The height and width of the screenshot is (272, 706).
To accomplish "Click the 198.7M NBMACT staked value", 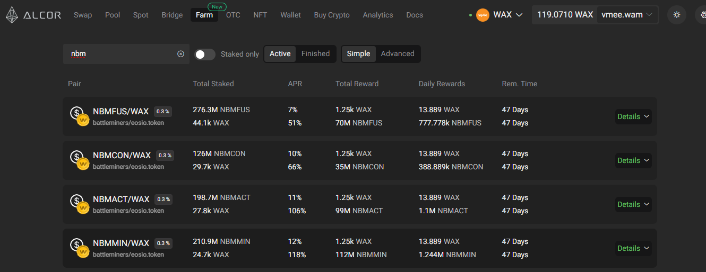I will tap(222, 197).
